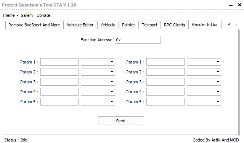Click the right Param 1 text field
The image size is (244, 143).
click(165, 62)
